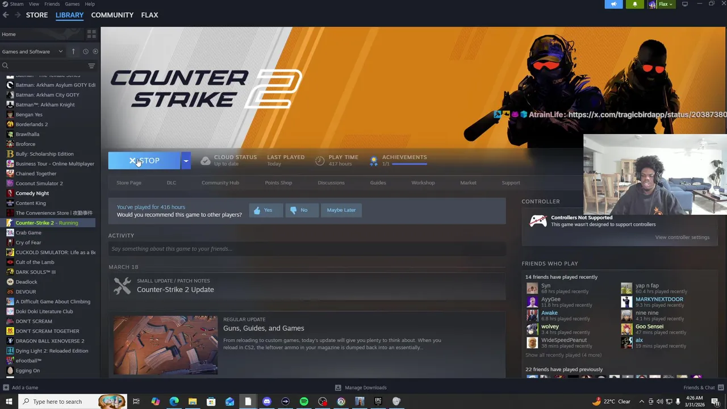
Task: Open advanced filter options icon
Action: coord(91,66)
